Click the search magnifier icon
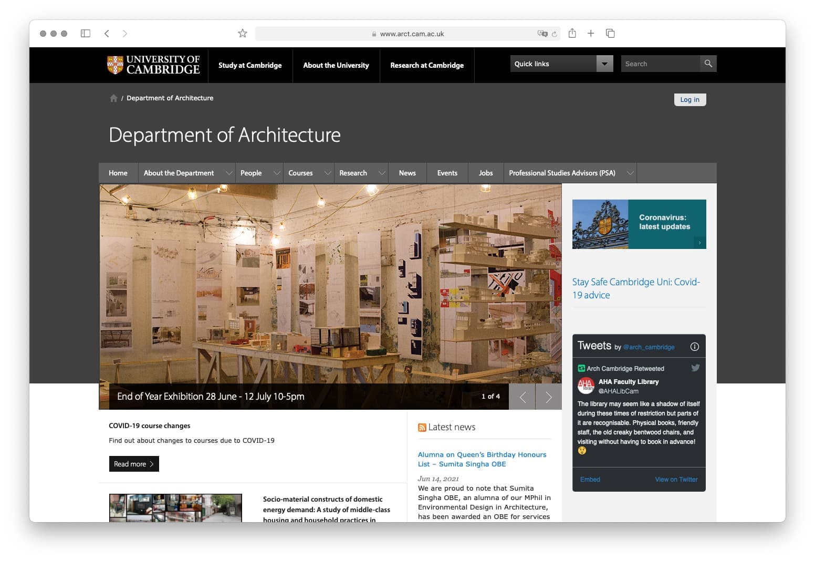 [x=708, y=64]
